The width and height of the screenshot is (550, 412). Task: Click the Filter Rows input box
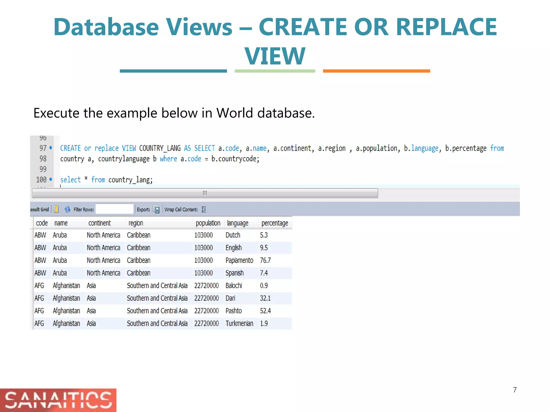click(115, 209)
